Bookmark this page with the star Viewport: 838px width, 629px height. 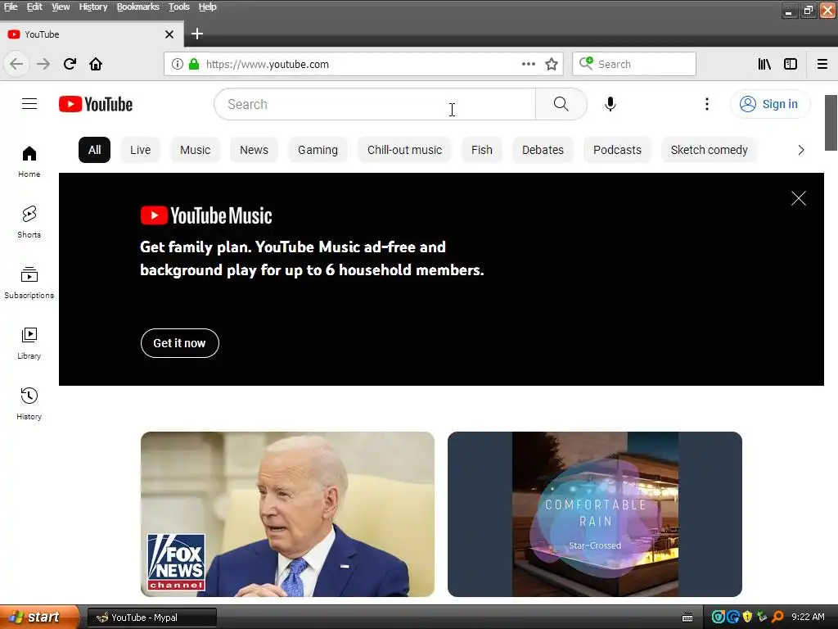click(552, 64)
